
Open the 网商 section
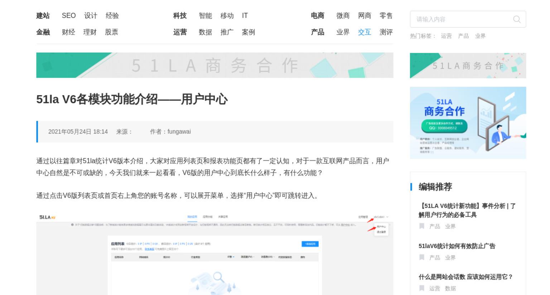365,16
